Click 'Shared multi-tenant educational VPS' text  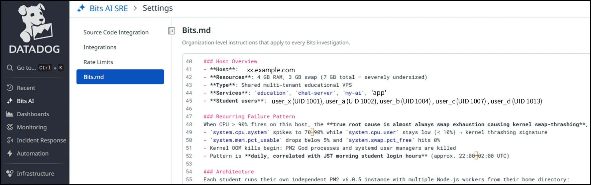tap(296, 85)
